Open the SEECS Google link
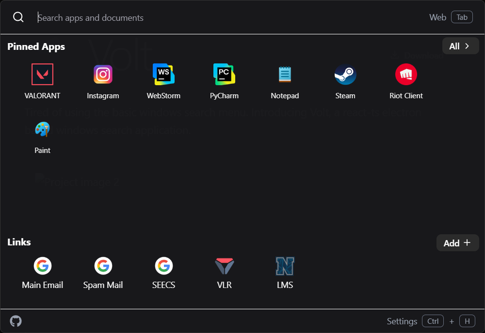485x333 pixels. pos(163,266)
